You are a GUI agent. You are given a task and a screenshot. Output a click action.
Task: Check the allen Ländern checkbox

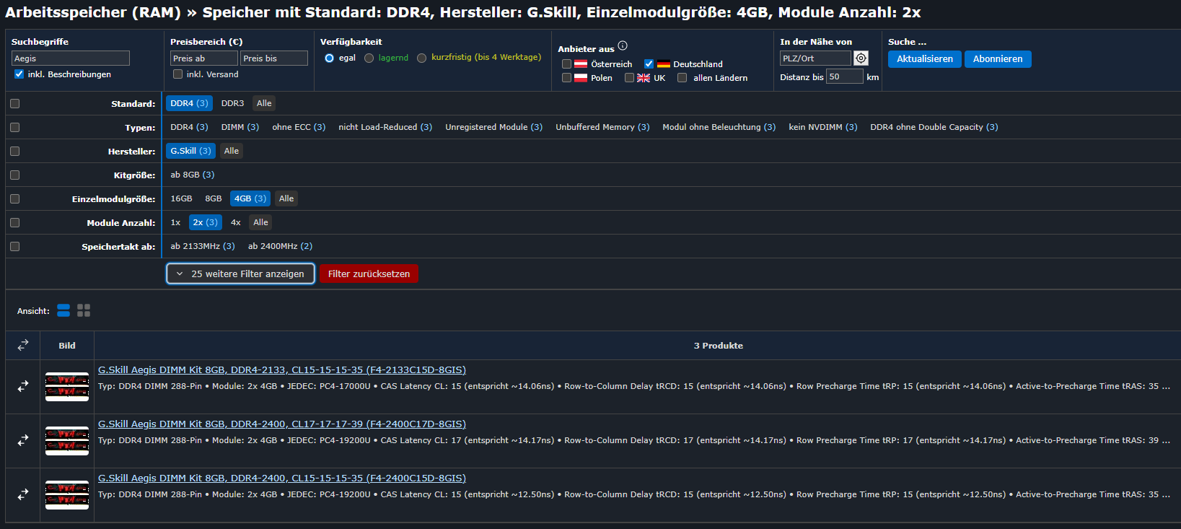click(682, 78)
